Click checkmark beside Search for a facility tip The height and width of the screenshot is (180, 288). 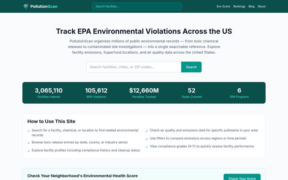click(x=29, y=131)
